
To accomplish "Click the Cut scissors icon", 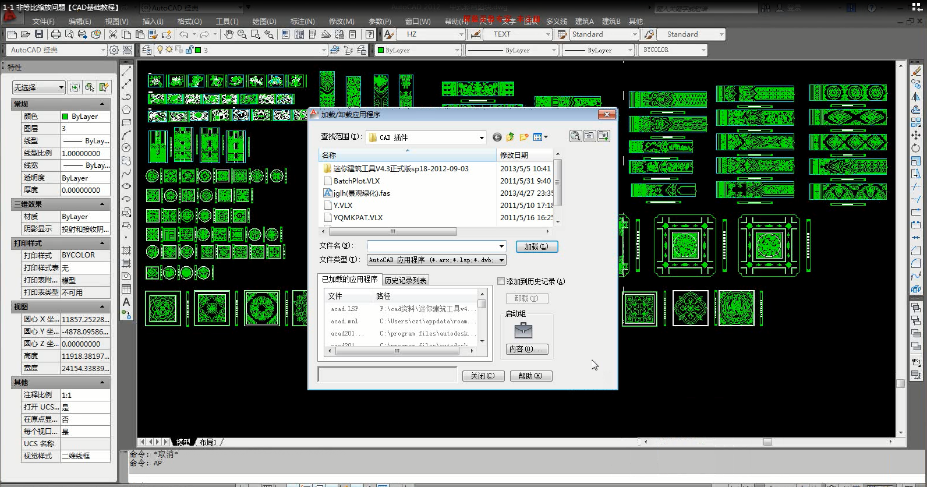I will pos(113,34).
